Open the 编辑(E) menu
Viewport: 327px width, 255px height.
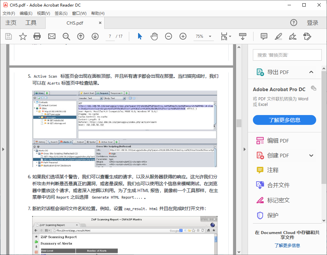[26, 13]
